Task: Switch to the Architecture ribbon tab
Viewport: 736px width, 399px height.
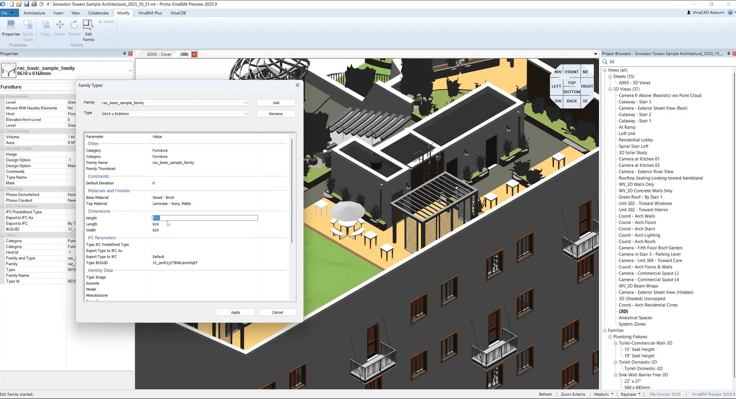Action: point(34,13)
